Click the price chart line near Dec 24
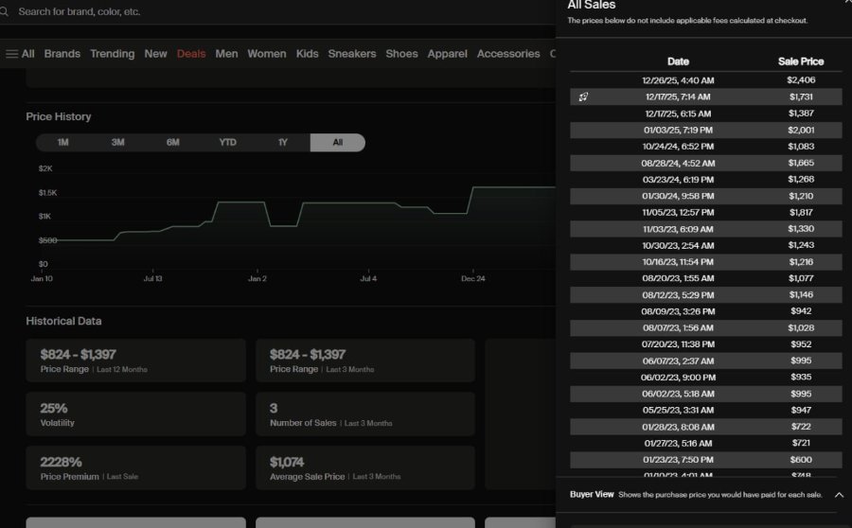The height and width of the screenshot is (528, 852). tap(473, 188)
